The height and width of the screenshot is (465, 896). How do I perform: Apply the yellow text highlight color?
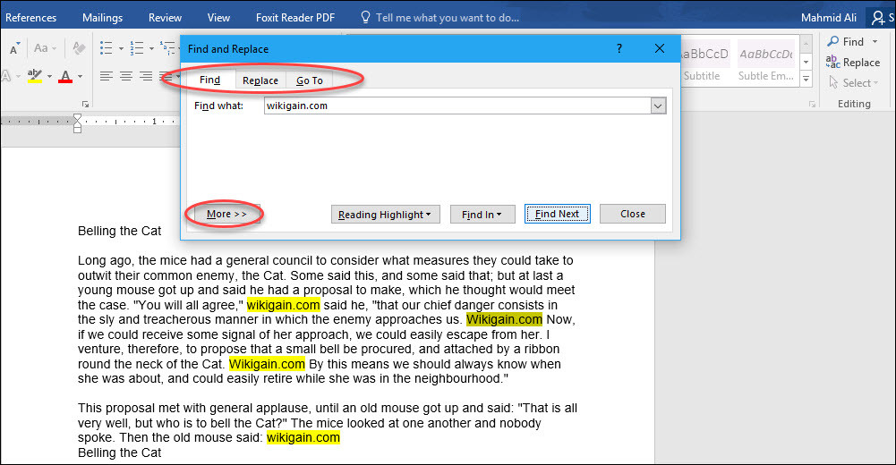[34, 76]
